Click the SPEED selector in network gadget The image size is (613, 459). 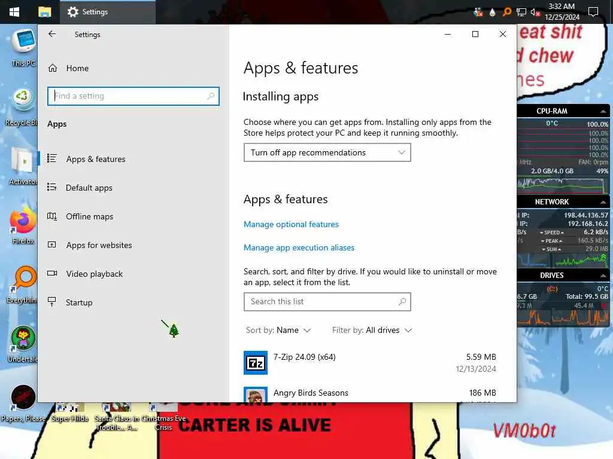551,232
